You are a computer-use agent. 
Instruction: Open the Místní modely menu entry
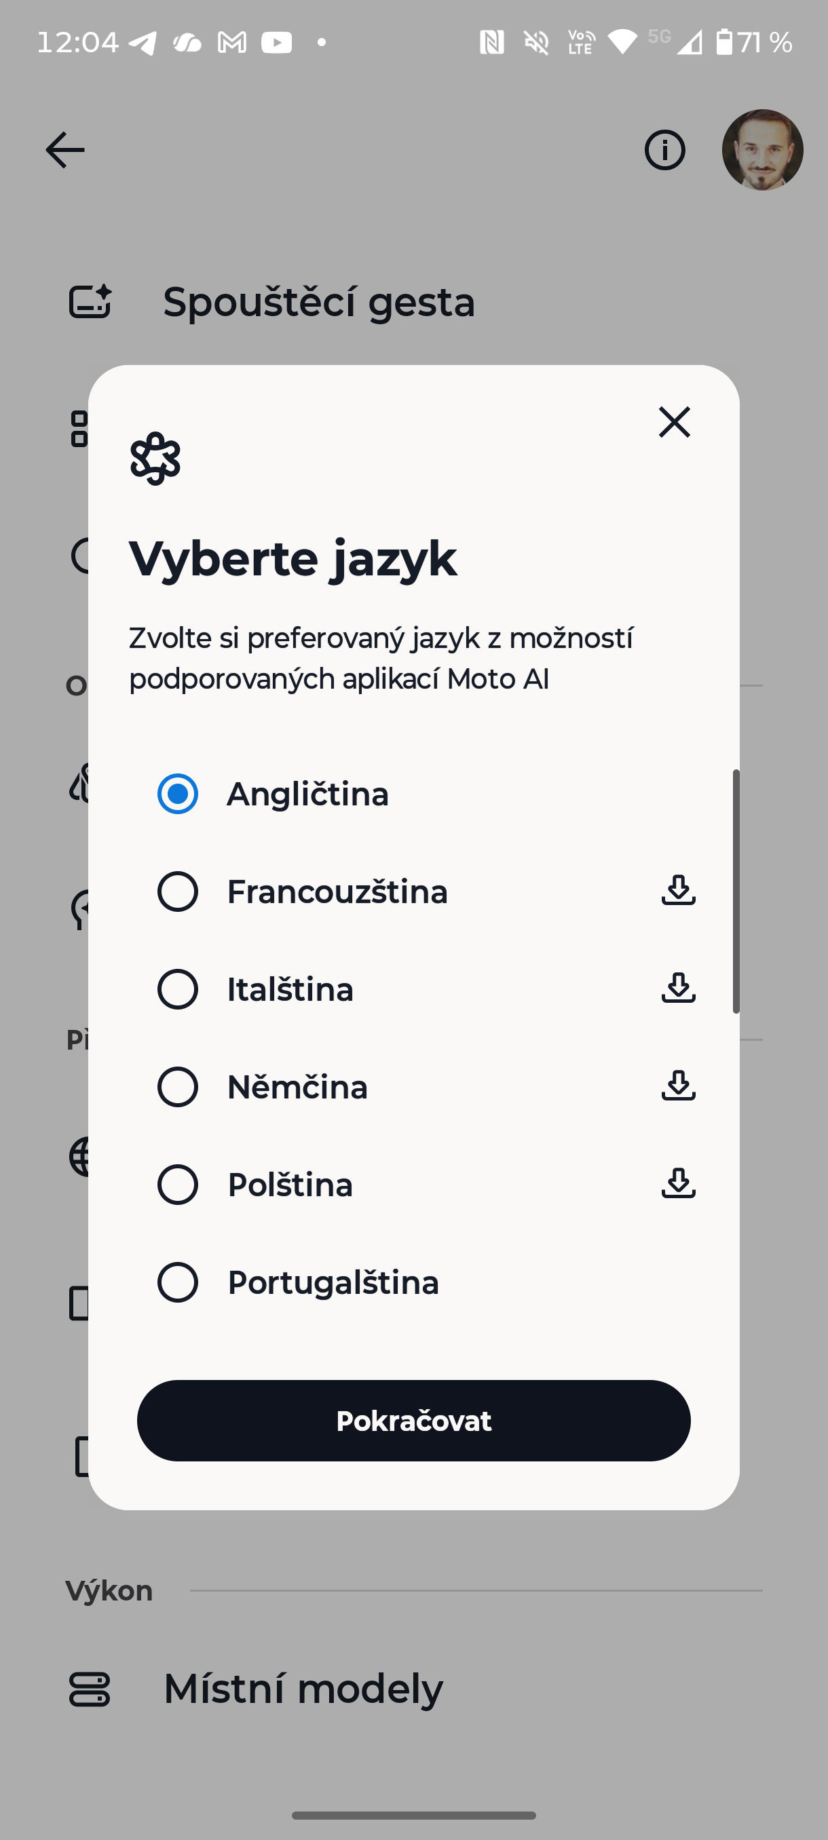pyautogui.click(x=303, y=1689)
